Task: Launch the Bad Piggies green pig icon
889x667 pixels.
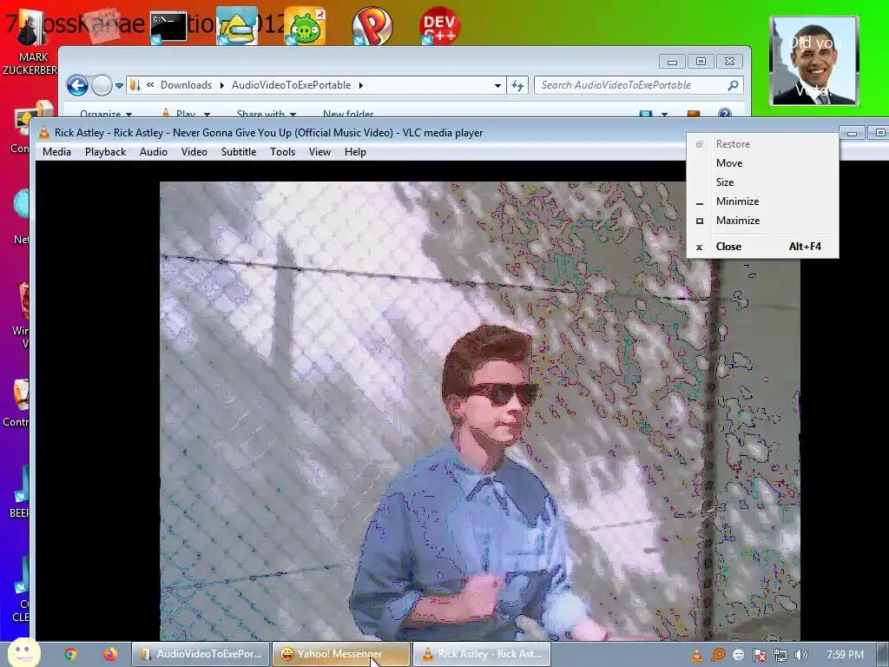Action: tap(305, 27)
